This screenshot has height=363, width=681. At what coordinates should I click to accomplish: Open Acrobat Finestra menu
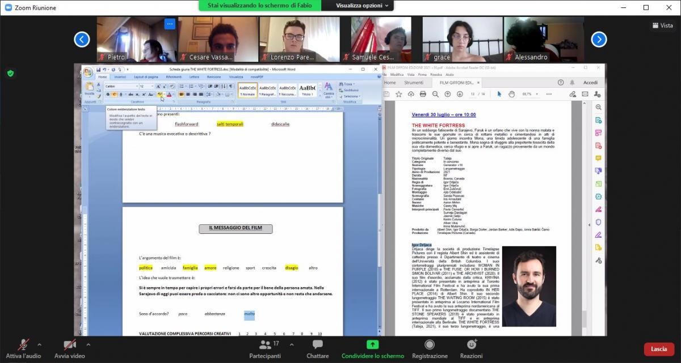coord(436,75)
